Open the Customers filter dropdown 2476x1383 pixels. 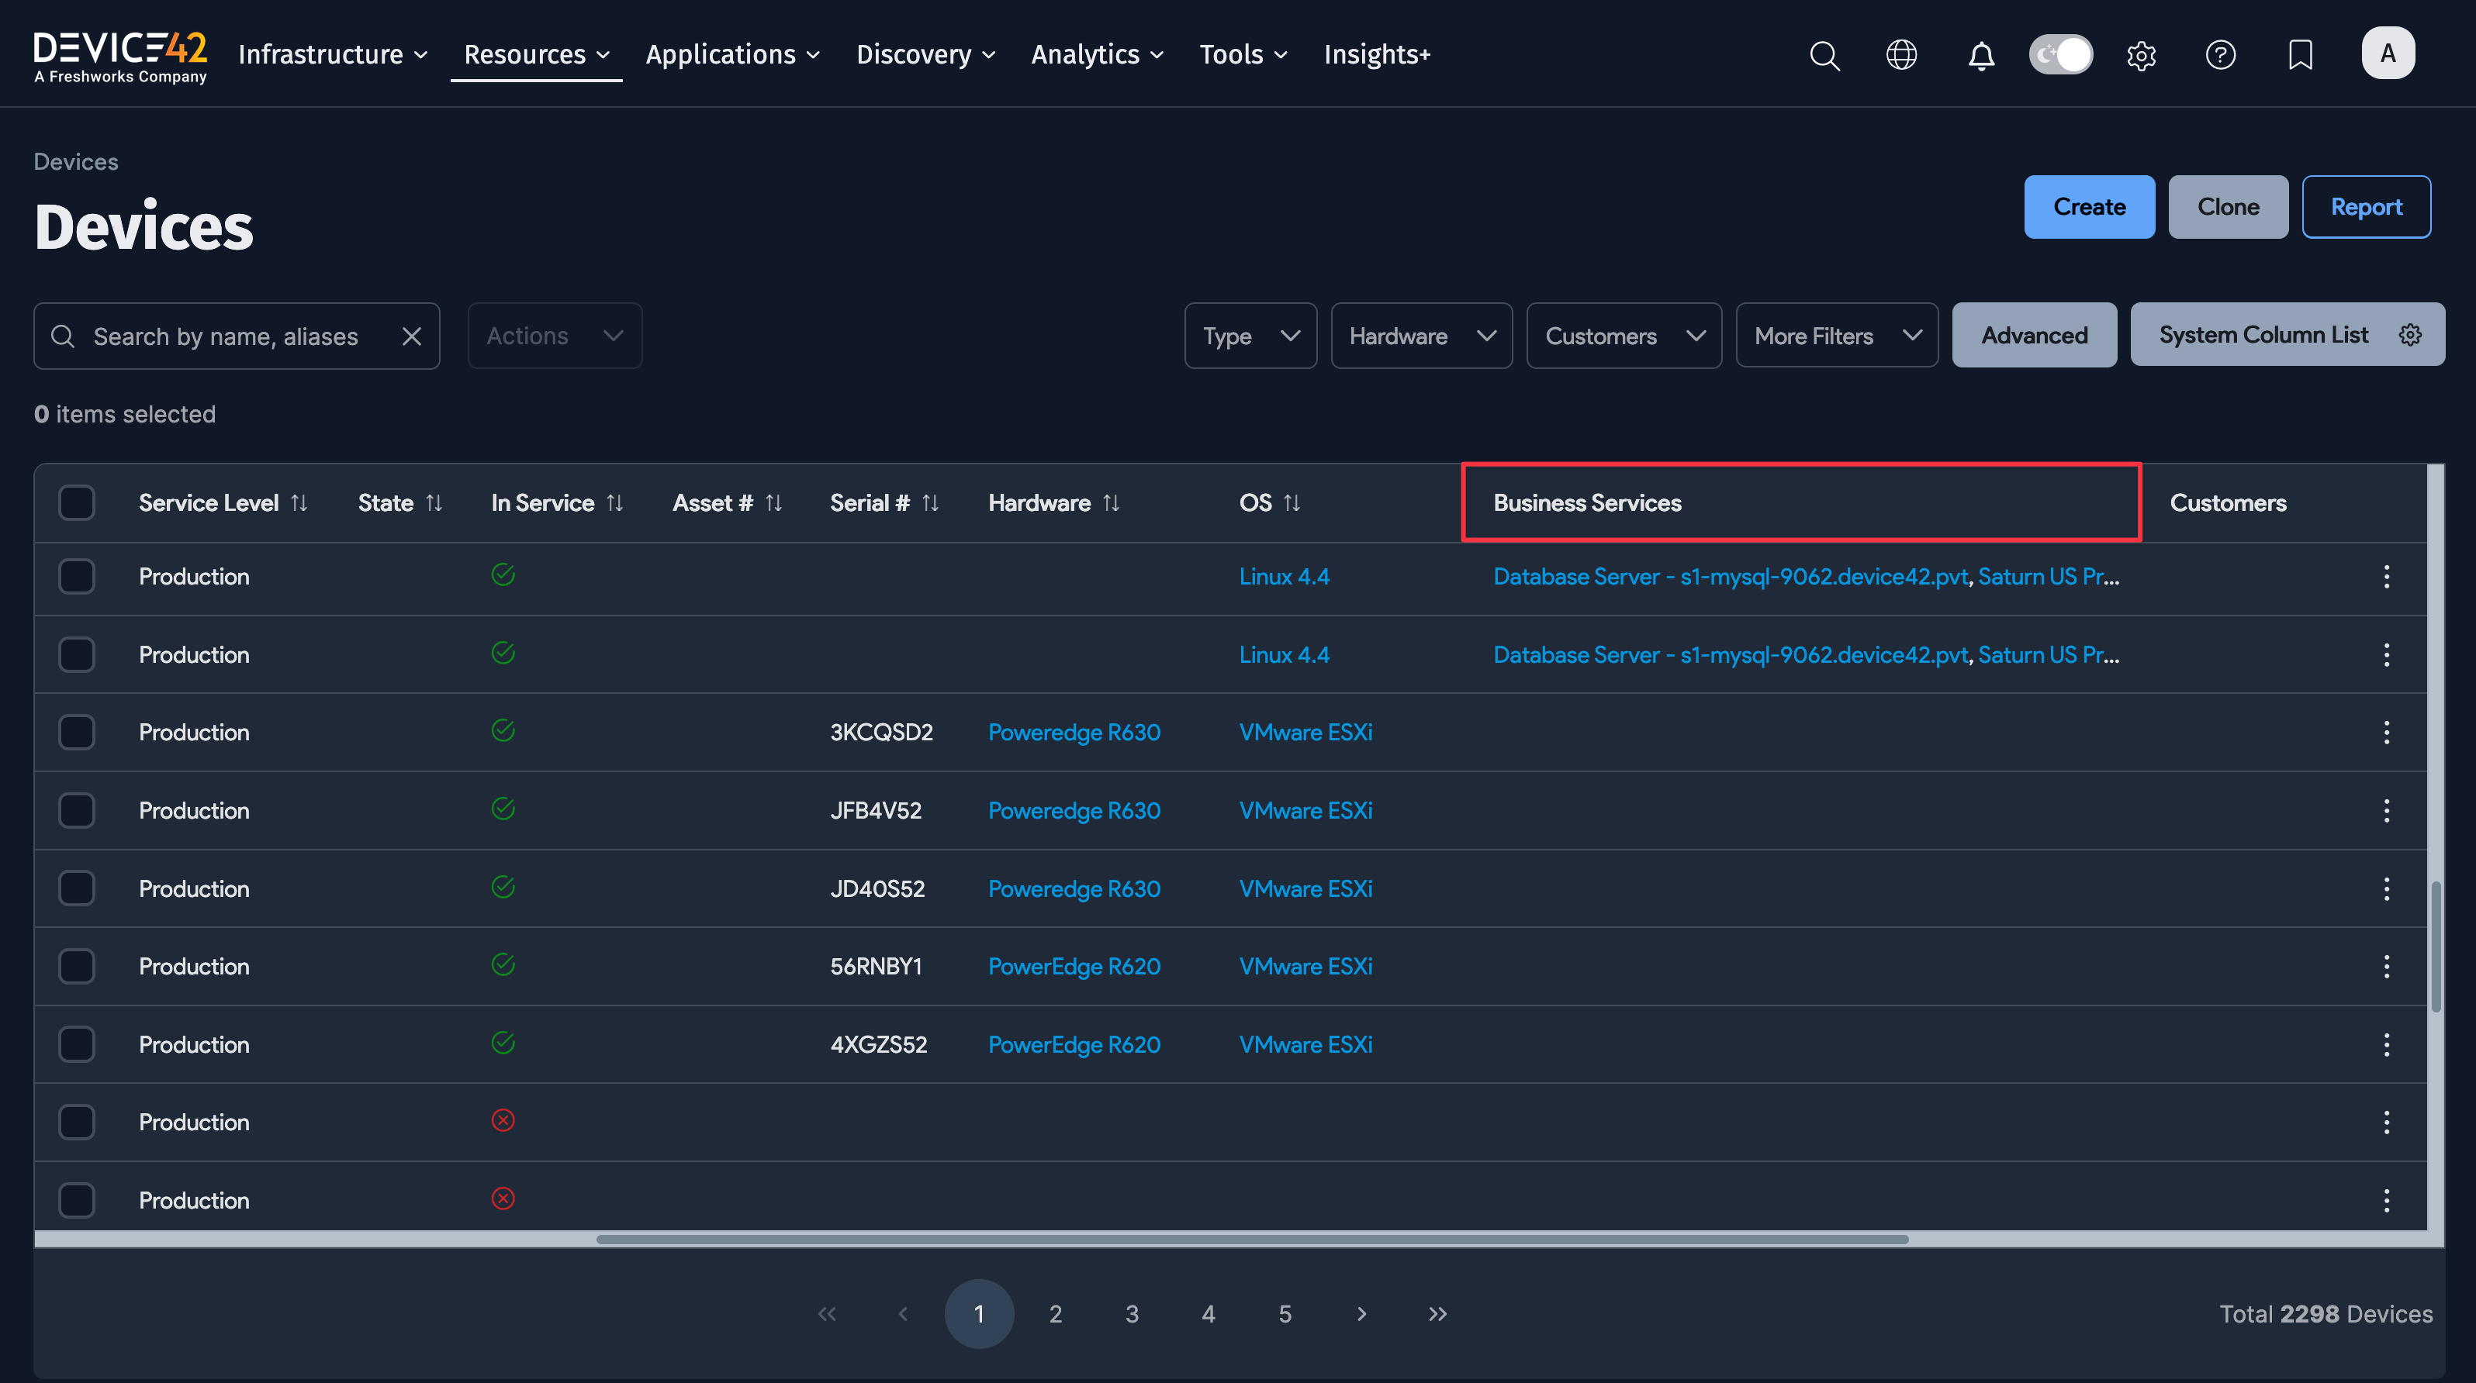[x=1624, y=336]
